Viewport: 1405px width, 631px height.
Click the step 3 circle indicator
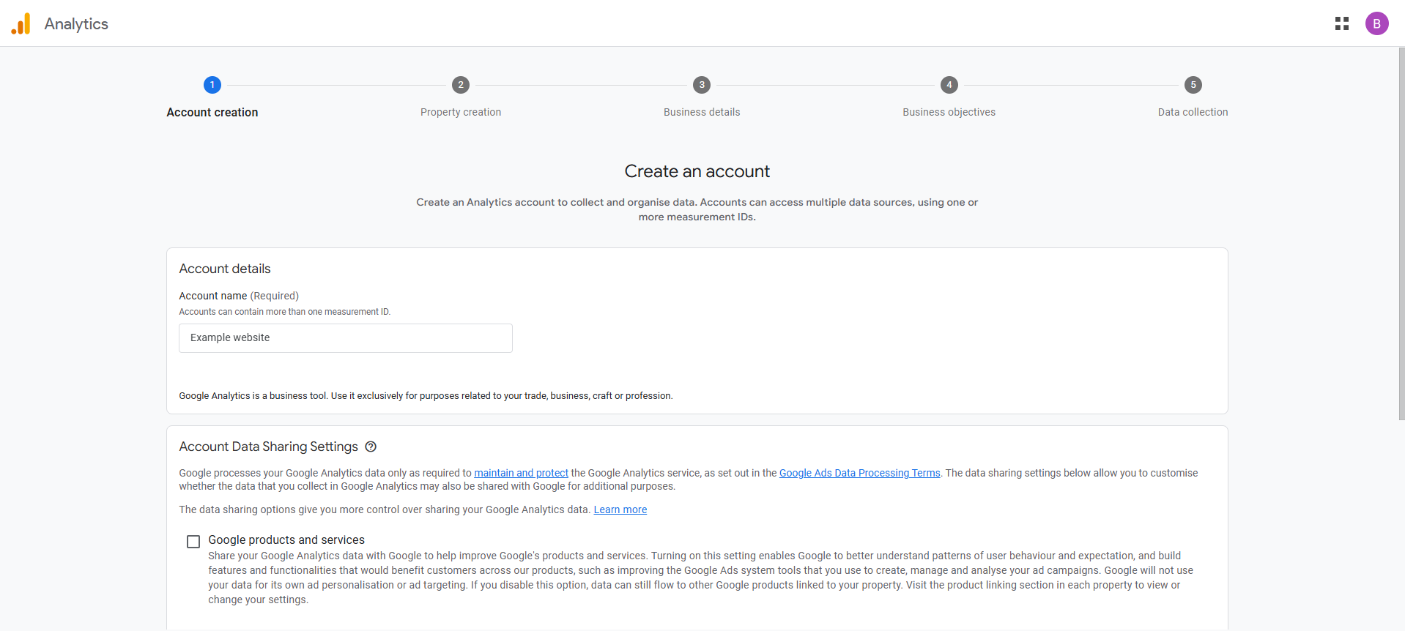click(x=701, y=85)
